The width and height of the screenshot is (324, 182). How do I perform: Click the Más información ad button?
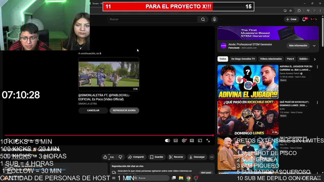pyautogui.click(x=298, y=45)
